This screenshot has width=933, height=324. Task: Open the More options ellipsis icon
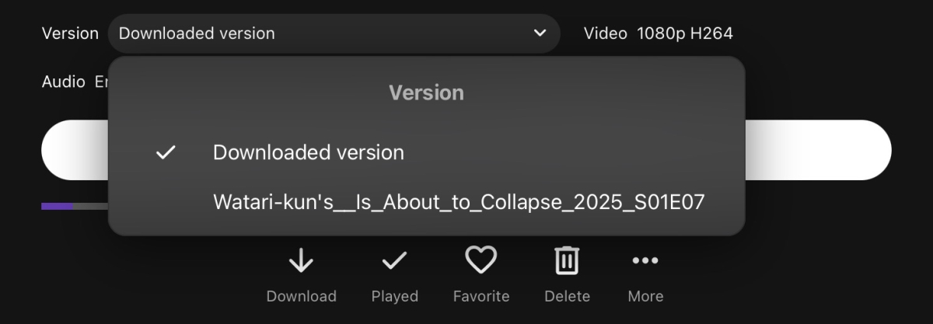point(645,261)
